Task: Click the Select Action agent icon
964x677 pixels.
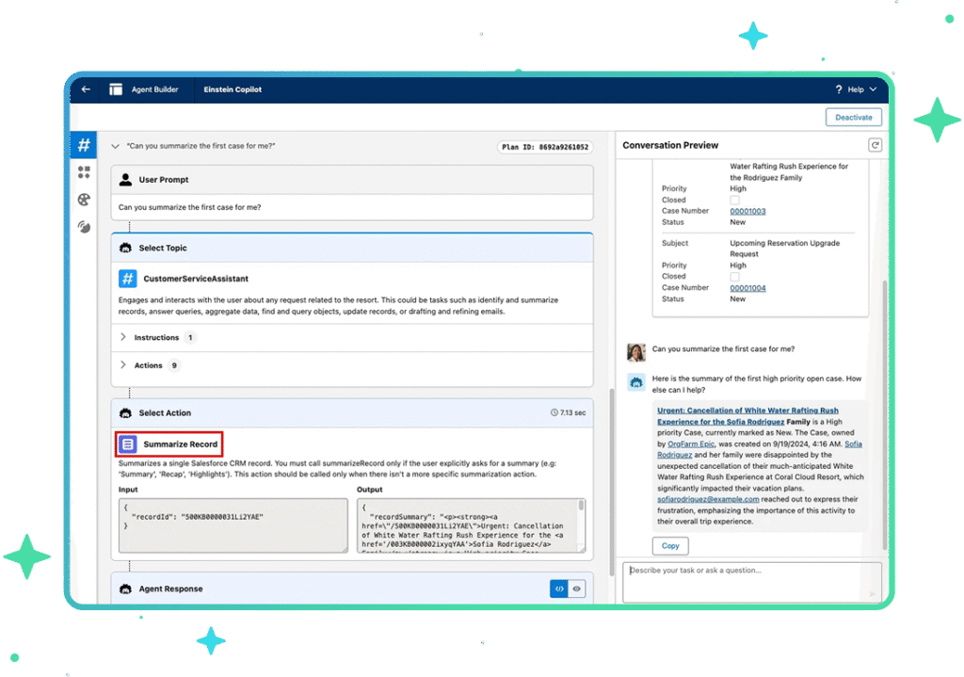Action: [x=125, y=412]
